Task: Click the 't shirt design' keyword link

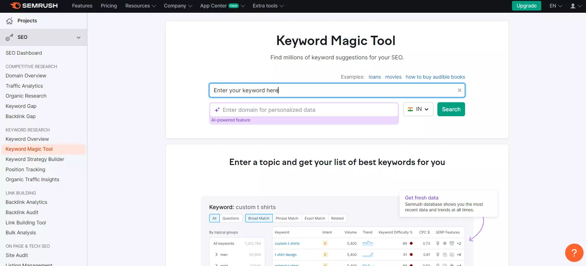Action: [286, 255]
